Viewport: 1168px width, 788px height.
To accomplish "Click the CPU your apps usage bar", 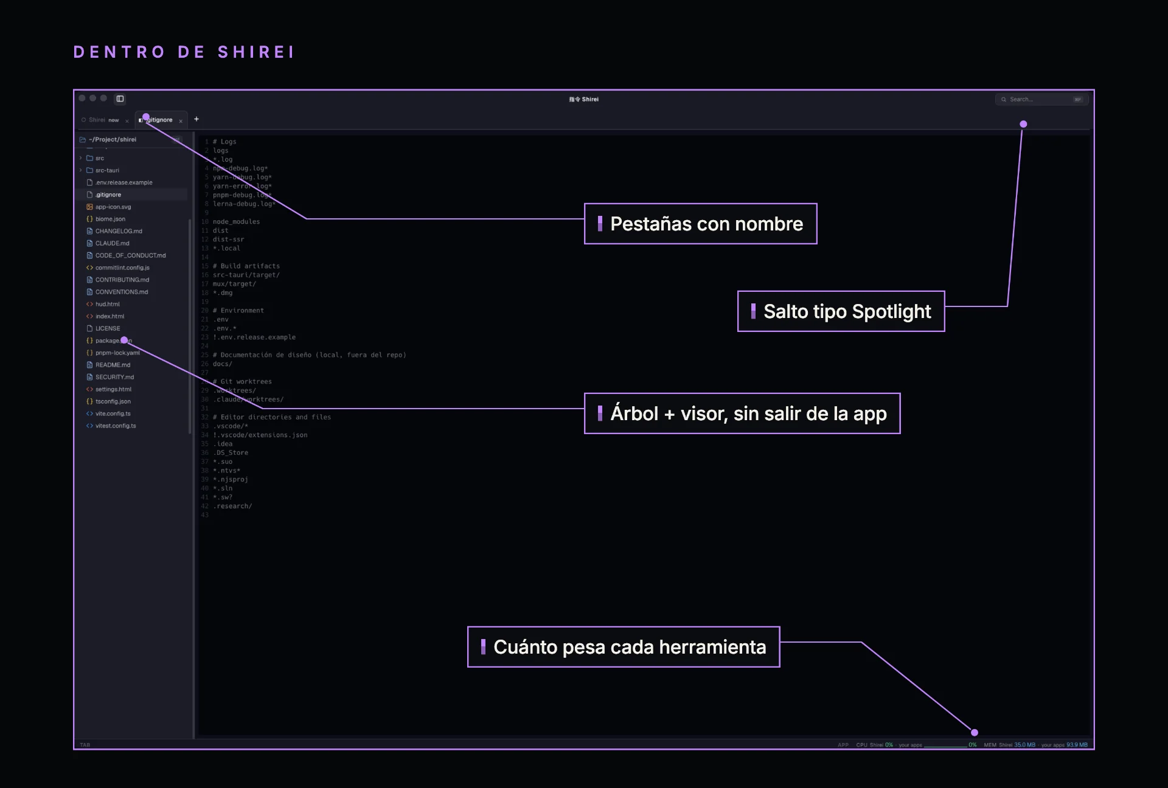I will (x=945, y=746).
